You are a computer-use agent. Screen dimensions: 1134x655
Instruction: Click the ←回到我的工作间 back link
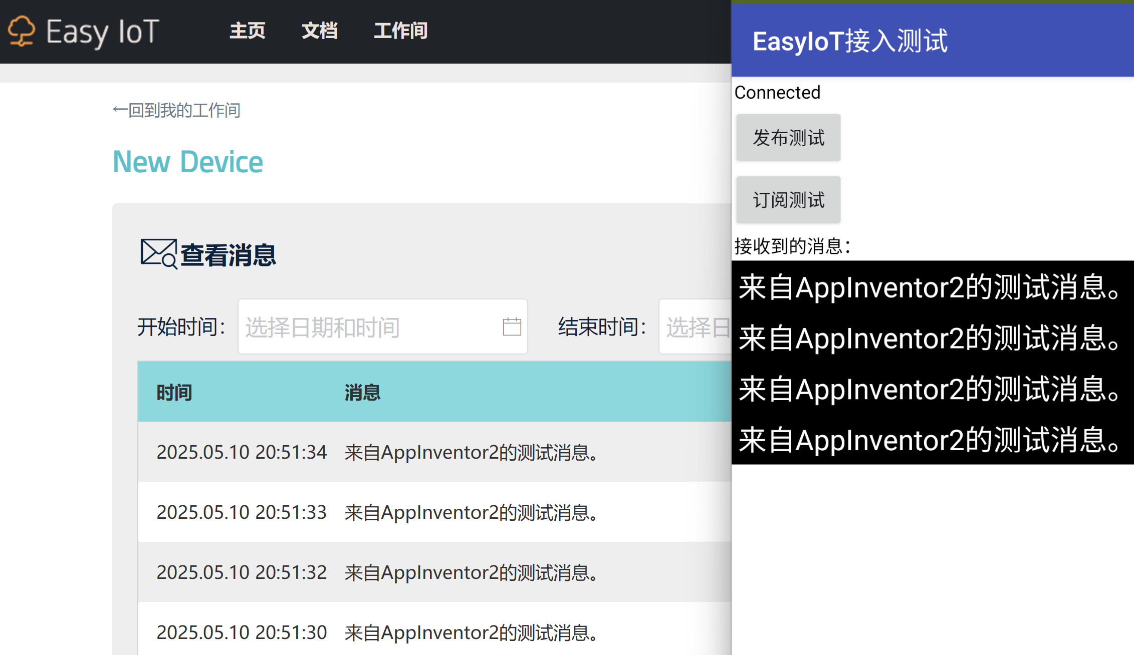[x=176, y=110]
